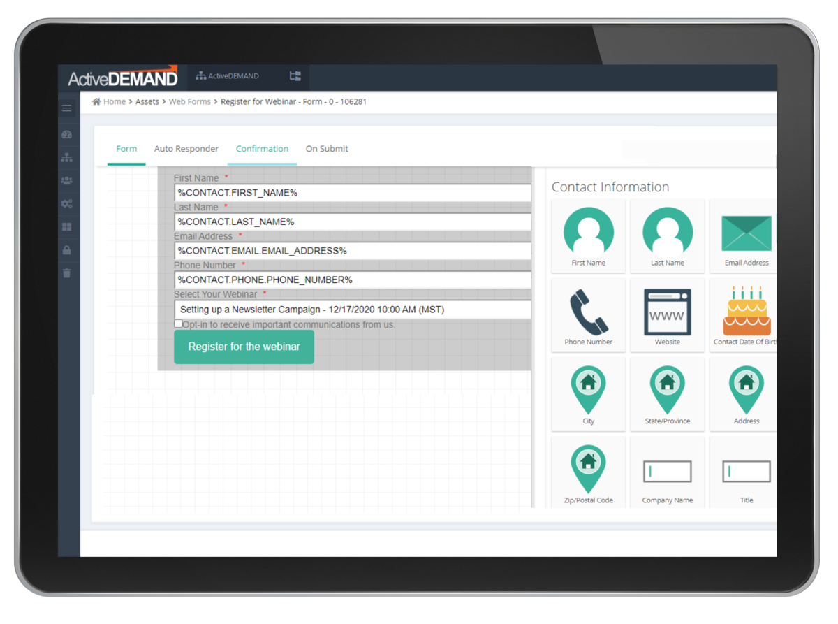
Task: Open the lock sidebar icon
Action: tap(67, 250)
